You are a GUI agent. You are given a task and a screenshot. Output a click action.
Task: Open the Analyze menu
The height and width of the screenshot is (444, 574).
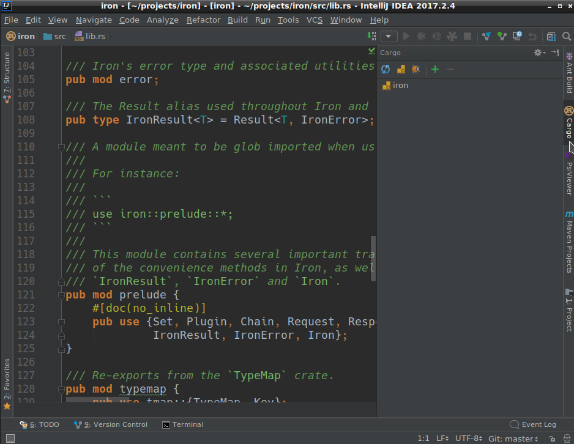click(x=163, y=20)
